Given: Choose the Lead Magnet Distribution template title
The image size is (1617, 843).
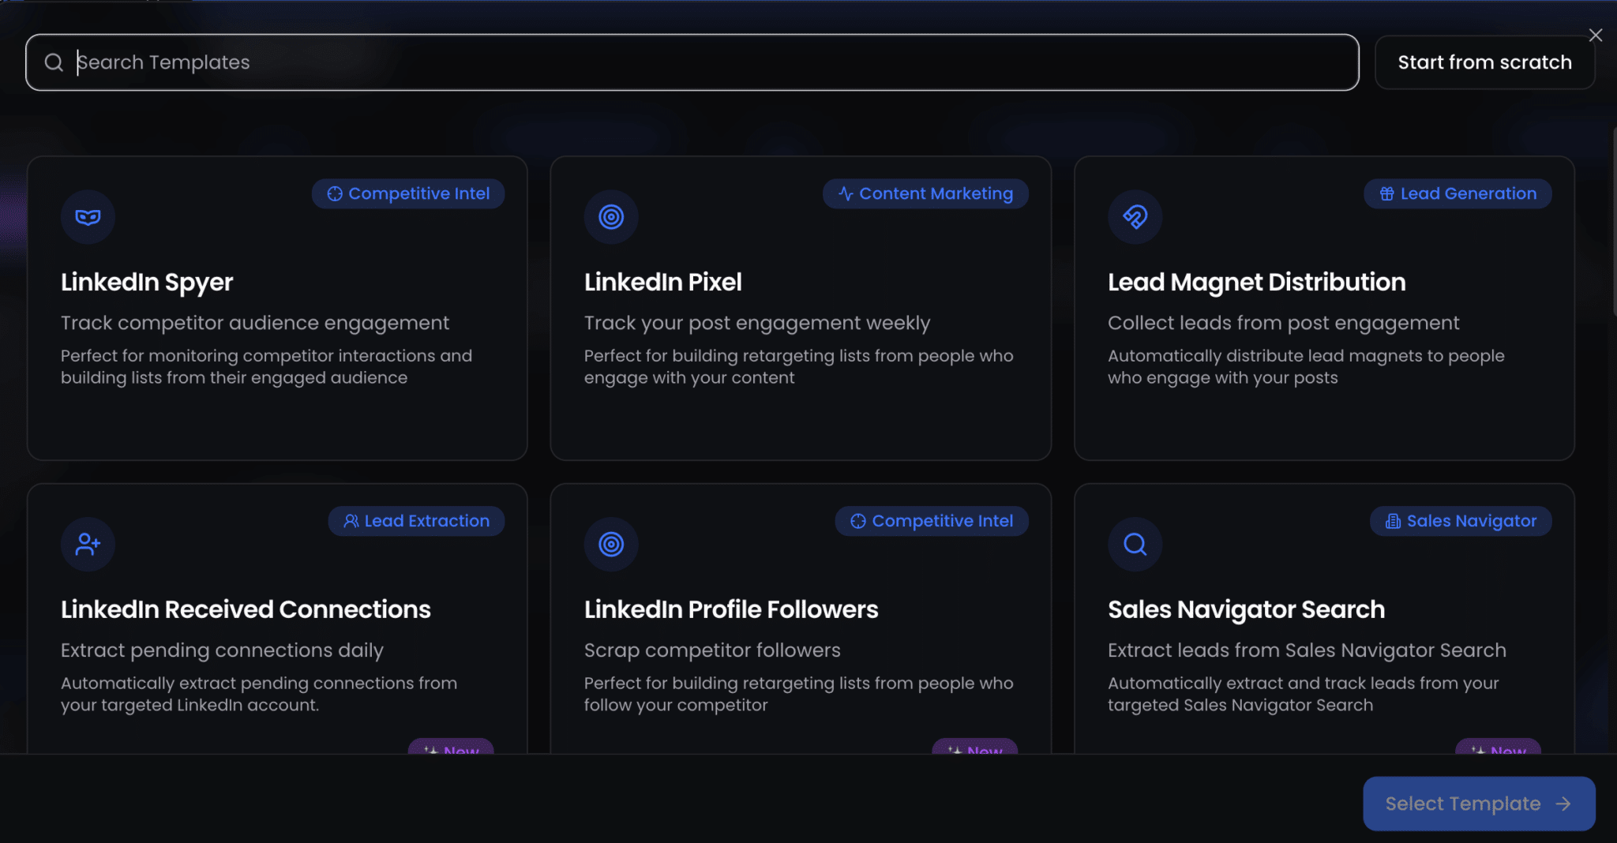Looking at the screenshot, I should click(x=1256, y=282).
